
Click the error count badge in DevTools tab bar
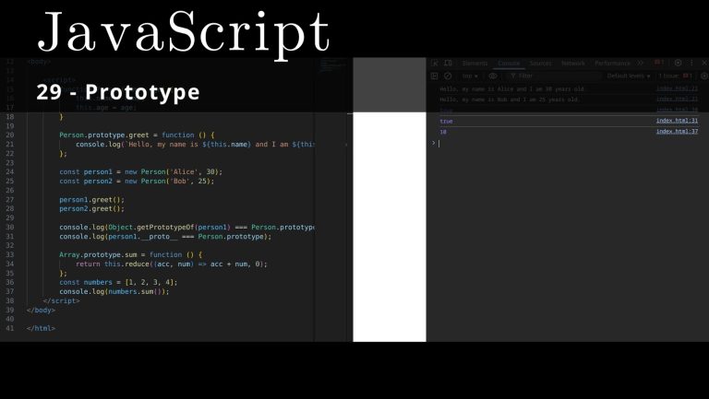point(660,63)
